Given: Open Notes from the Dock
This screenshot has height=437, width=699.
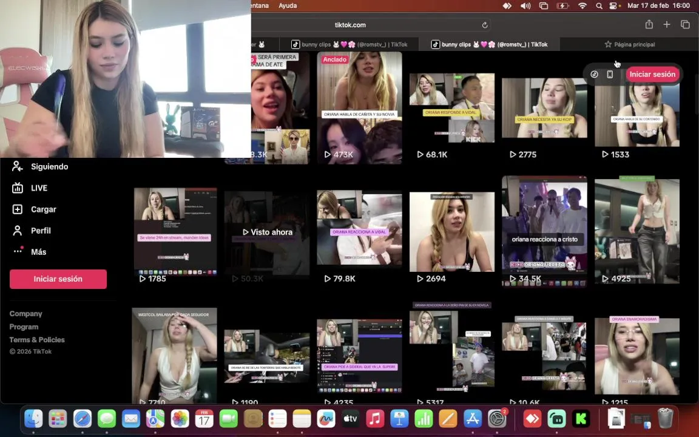Looking at the screenshot, I should click(302, 419).
